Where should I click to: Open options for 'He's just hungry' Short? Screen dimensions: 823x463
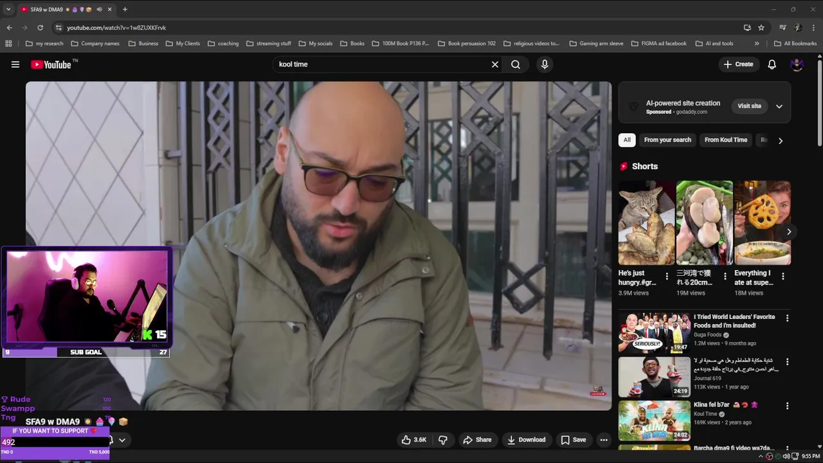click(667, 277)
